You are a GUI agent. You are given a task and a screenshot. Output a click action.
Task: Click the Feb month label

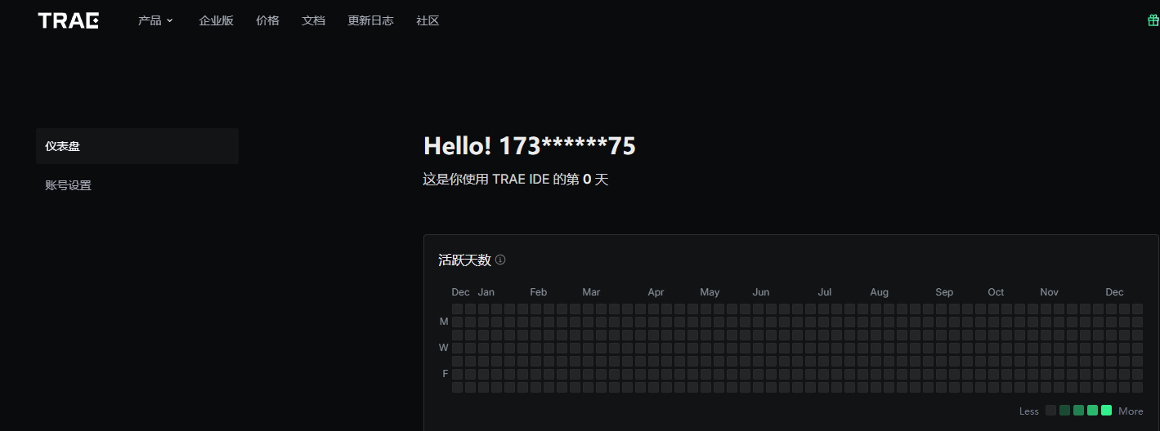538,292
